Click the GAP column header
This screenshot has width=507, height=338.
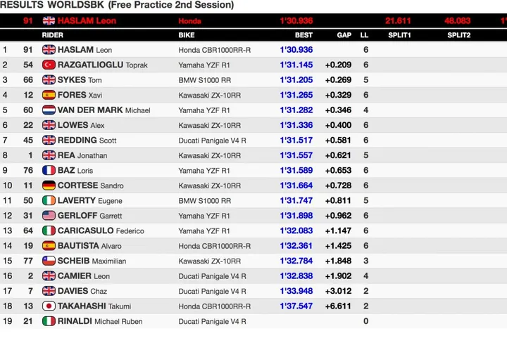tap(344, 35)
